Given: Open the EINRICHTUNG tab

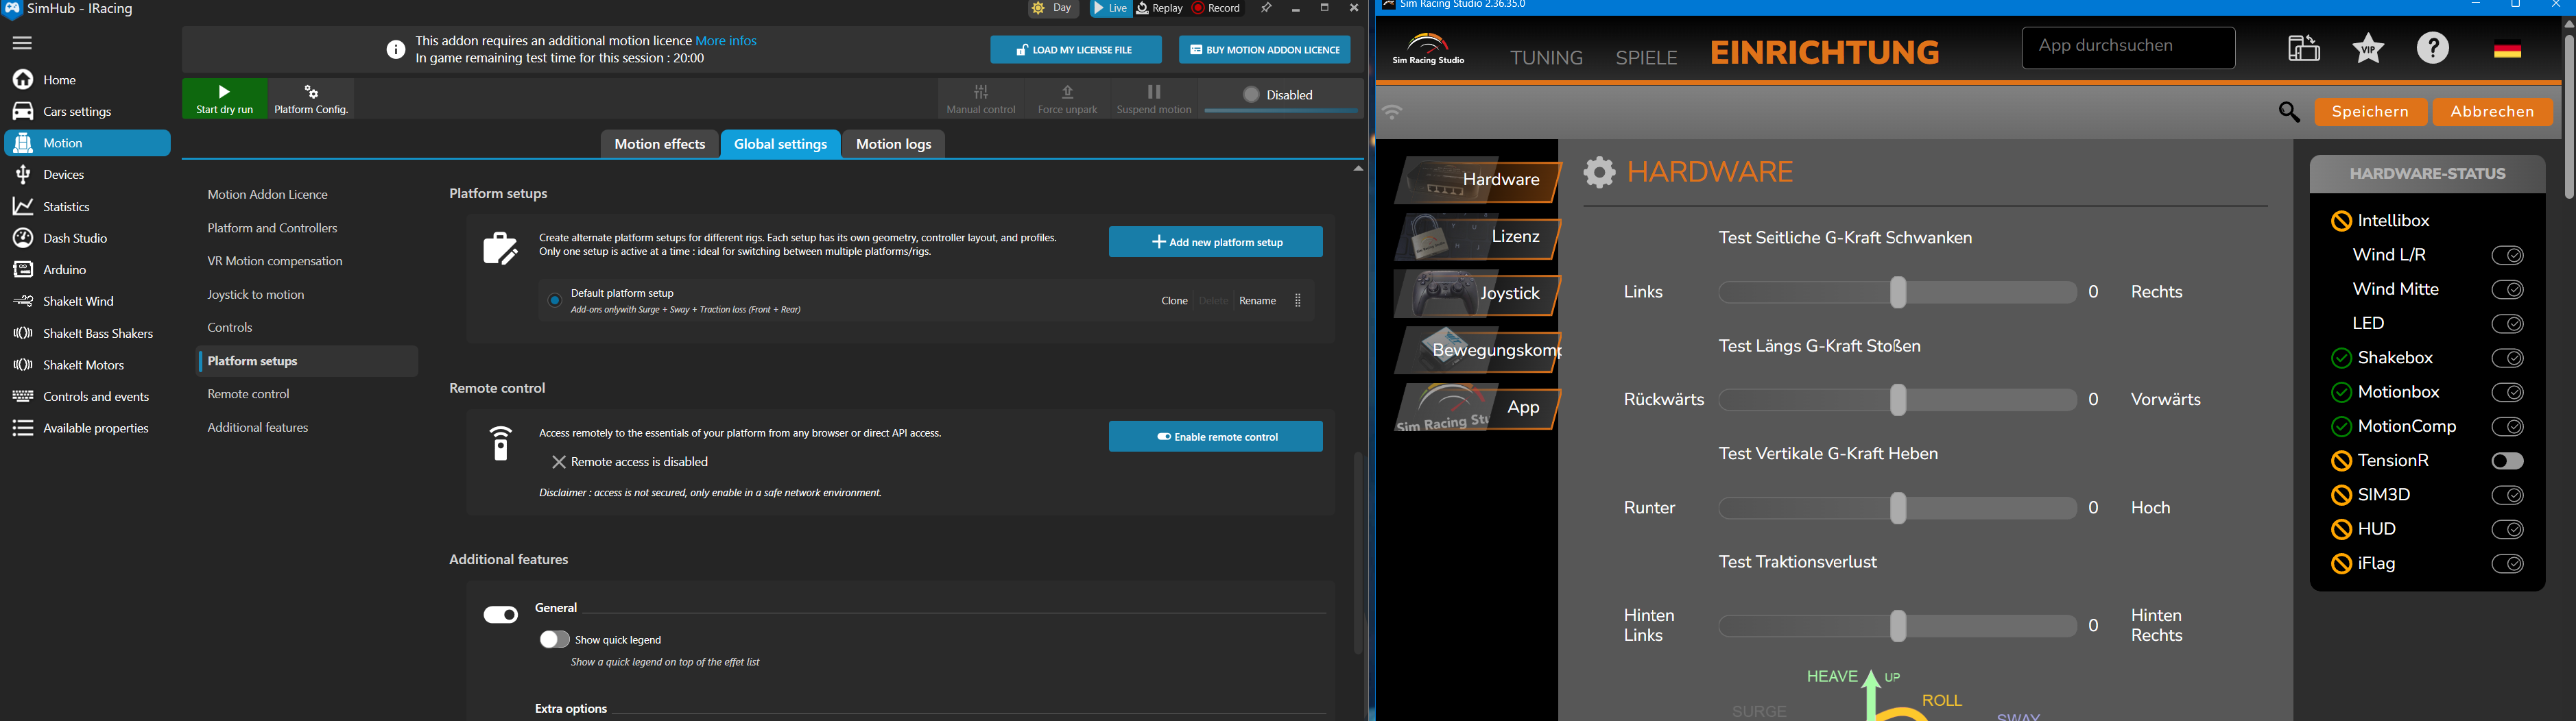Looking at the screenshot, I should click(x=1825, y=53).
